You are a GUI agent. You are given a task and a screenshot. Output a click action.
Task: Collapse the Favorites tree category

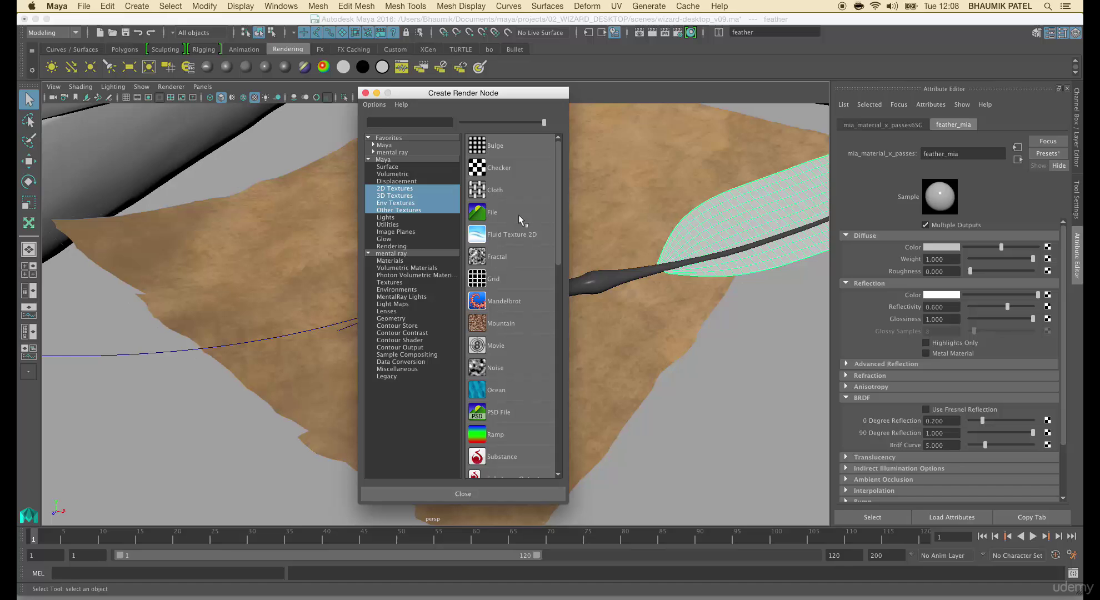coord(368,137)
